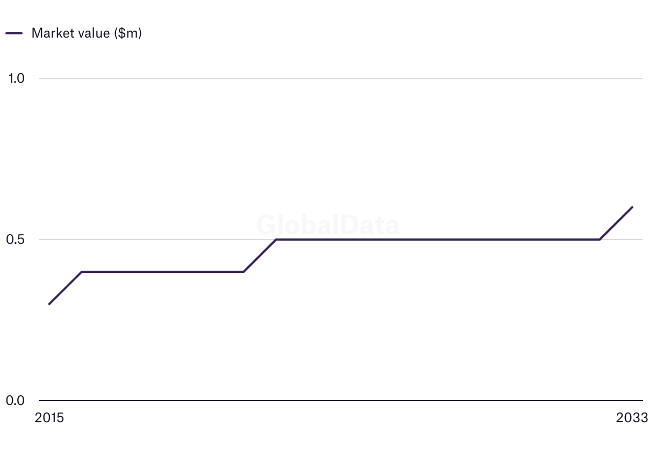Screen dimensions: 656x449
Task: Click the line's starting point at 2015
Action: (49, 305)
